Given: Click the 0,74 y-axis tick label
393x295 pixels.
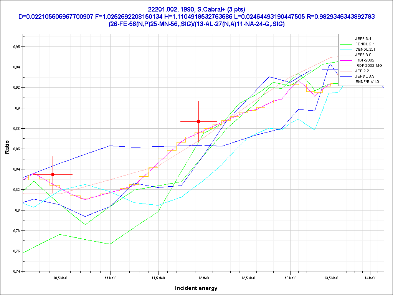Looking at the screenshot, I should (x=14, y=272).
